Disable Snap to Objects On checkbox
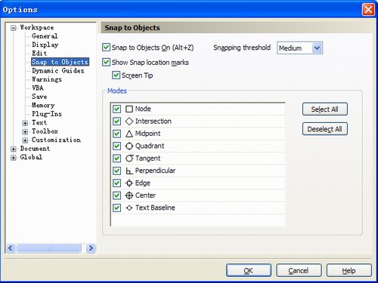 click(x=106, y=47)
